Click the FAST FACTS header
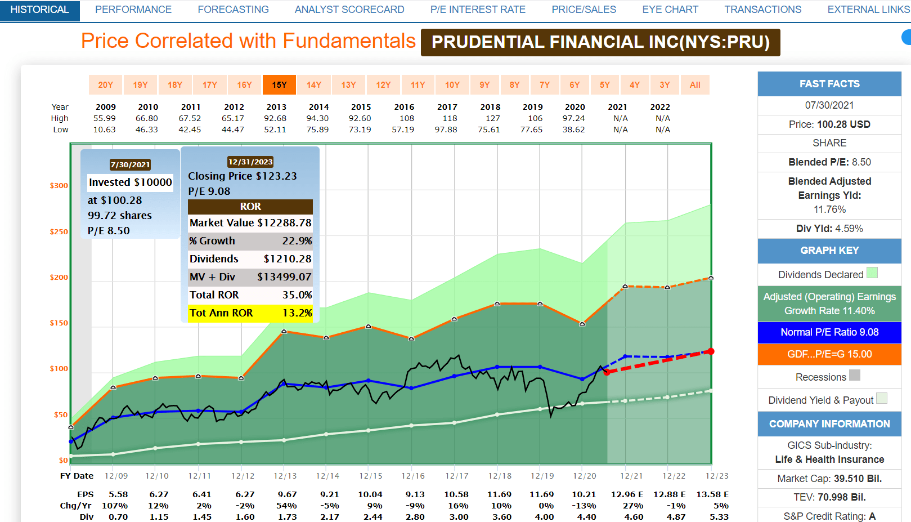 829,84
